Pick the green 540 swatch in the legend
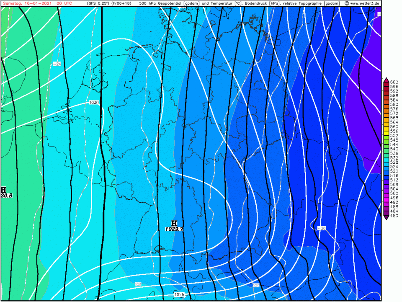The width and height of the screenshot is (402, 302). point(386,149)
